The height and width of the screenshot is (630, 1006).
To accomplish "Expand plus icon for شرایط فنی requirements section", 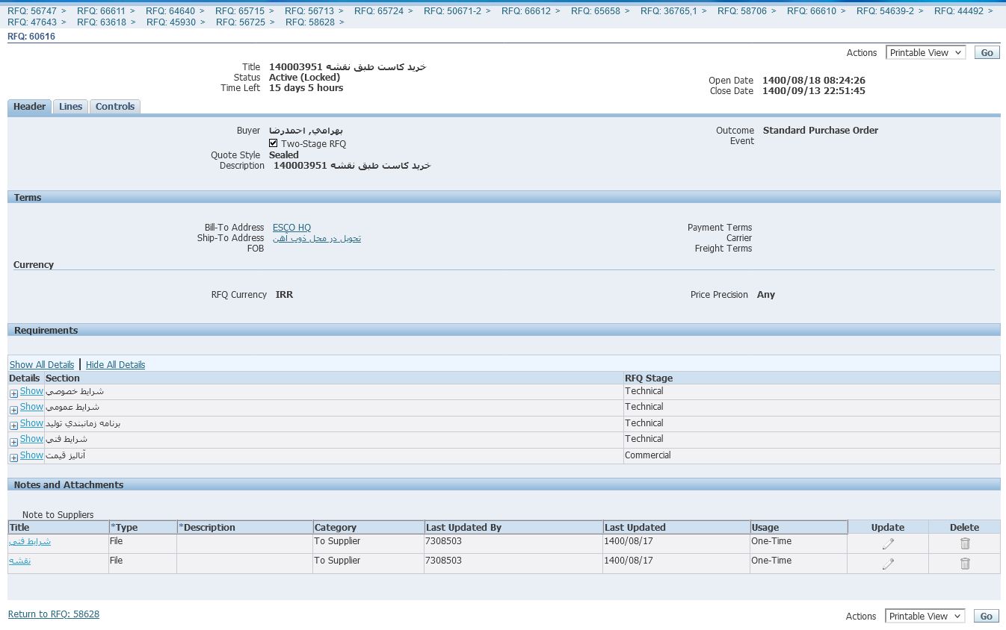I will pyautogui.click(x=13, y=442).
